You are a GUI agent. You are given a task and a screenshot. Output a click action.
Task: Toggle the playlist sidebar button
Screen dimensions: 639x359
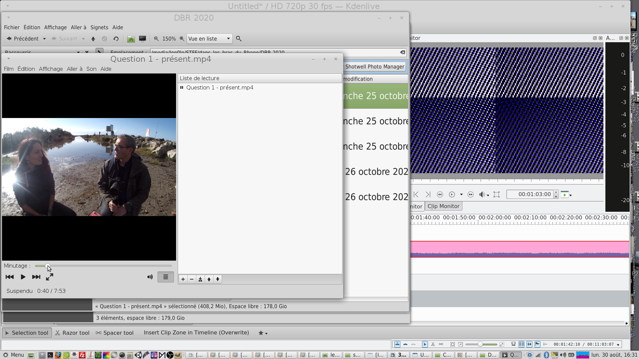(165, 277)
